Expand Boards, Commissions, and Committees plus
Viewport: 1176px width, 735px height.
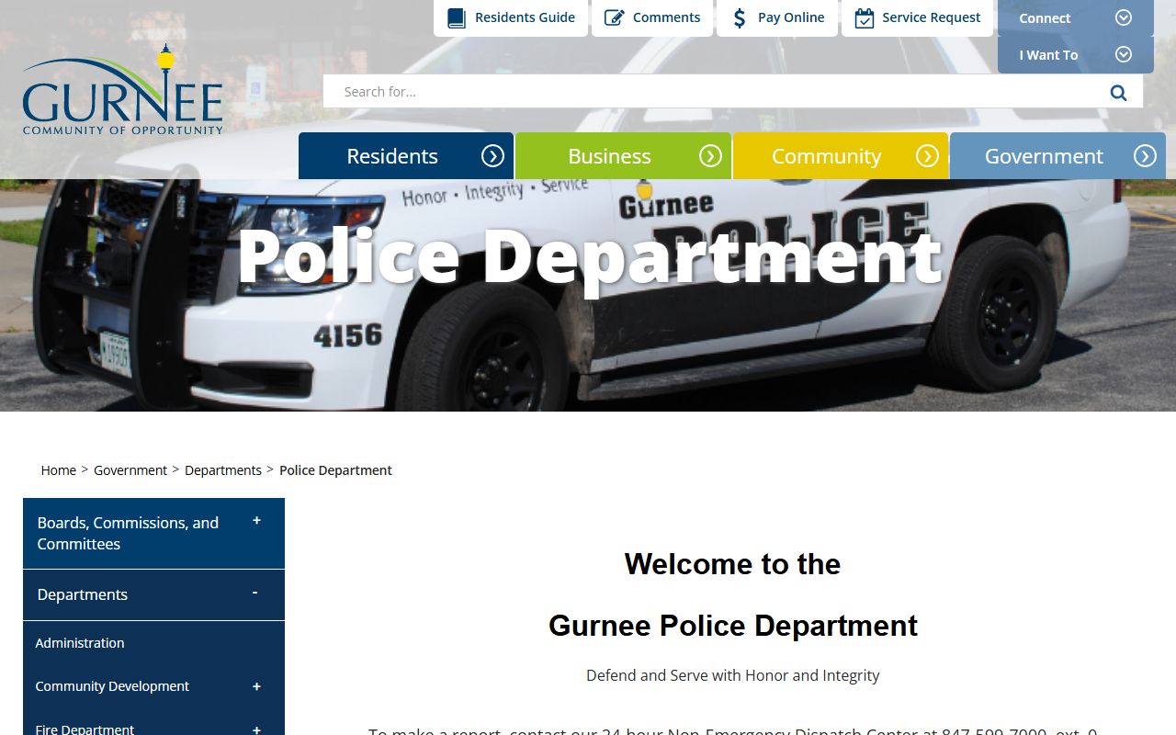tap(256, 521)
